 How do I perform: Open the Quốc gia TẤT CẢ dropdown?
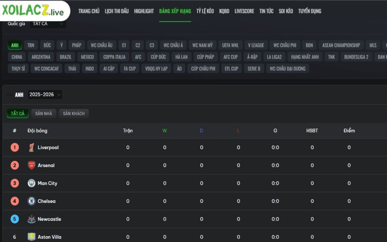pyautogui.click(x=48, y=24)
